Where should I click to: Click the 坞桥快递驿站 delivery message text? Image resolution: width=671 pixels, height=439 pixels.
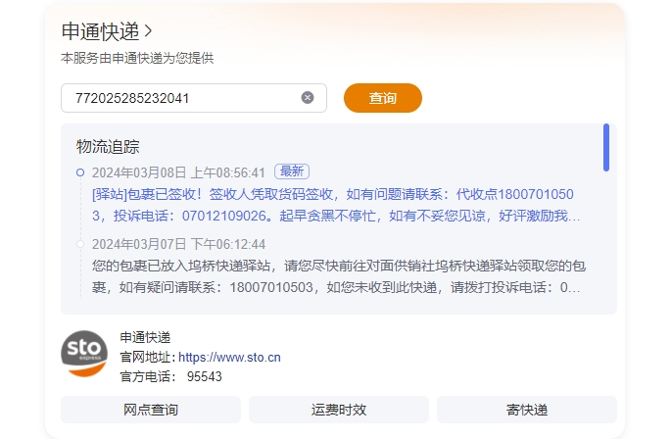[x=339, y=276]
